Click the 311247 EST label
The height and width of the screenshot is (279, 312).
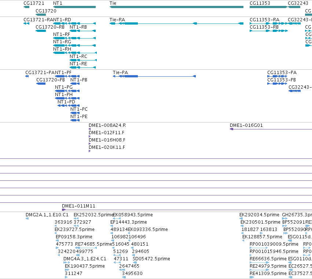pyautogui.click(x=74, y=274)
